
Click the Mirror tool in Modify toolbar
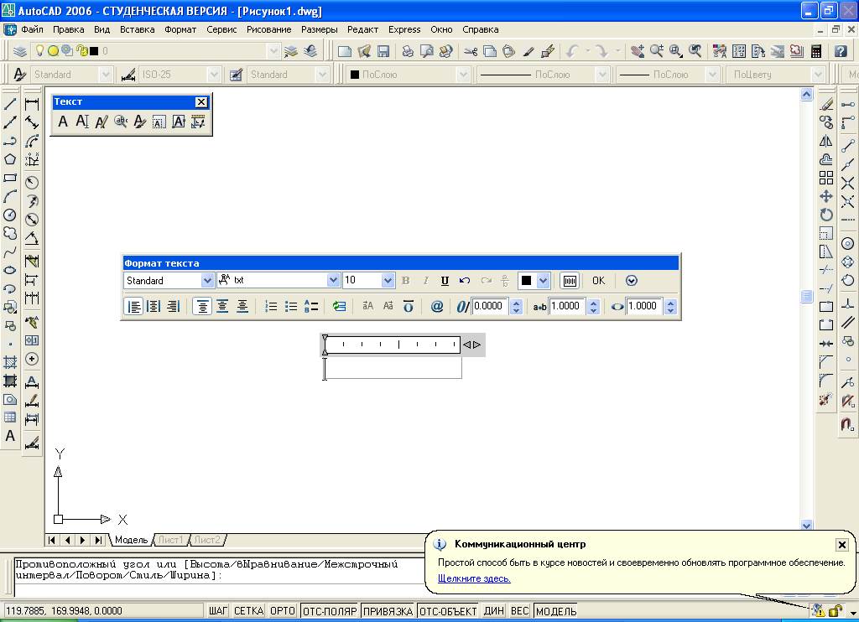coord(826,141)
